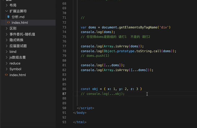This screenshot has height=128, width=197.
Task: Select the 扩展运算符 folder name
Action: [18, 11]
